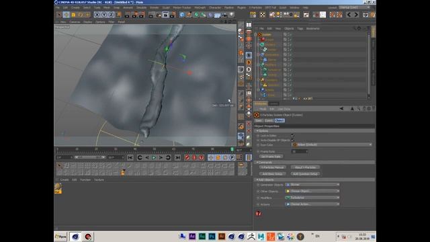Click the red emitter object icon in tree
Image resolution: width=430 pixels, height=242 pixels.
click(x=263, y=40)
